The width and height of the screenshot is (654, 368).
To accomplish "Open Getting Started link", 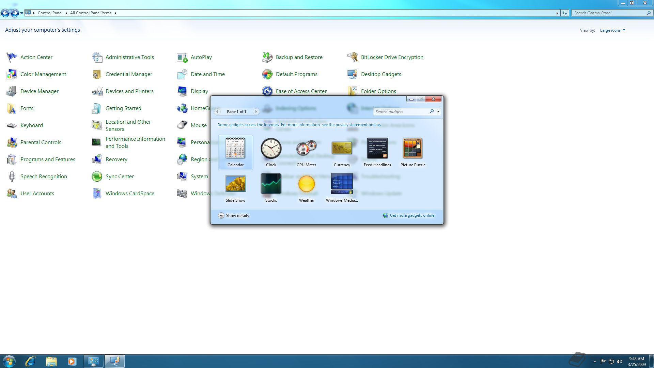I will point(123,108).
